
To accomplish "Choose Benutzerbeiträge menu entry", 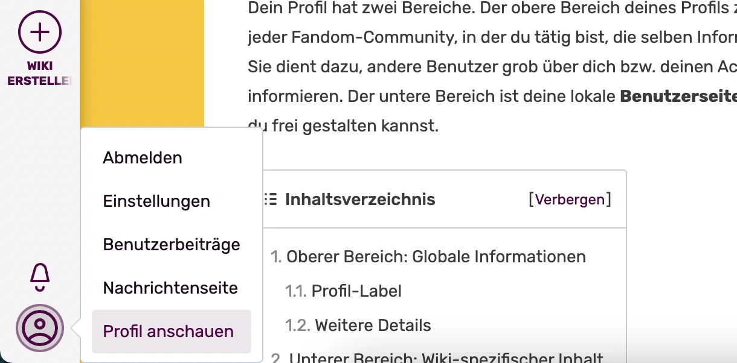I will [x=172, y=245].
